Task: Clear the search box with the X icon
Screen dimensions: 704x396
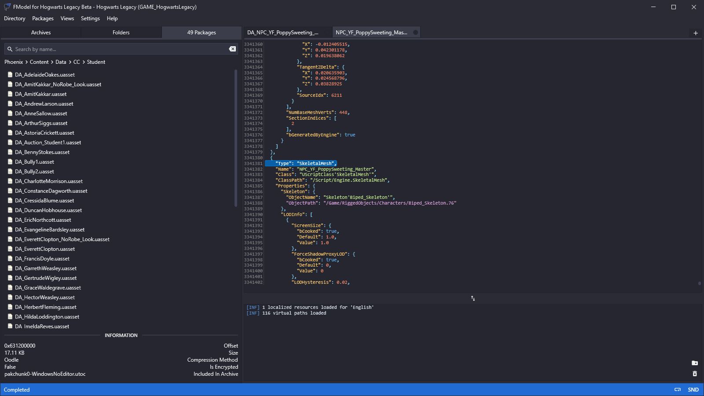Action: [232, 49]
